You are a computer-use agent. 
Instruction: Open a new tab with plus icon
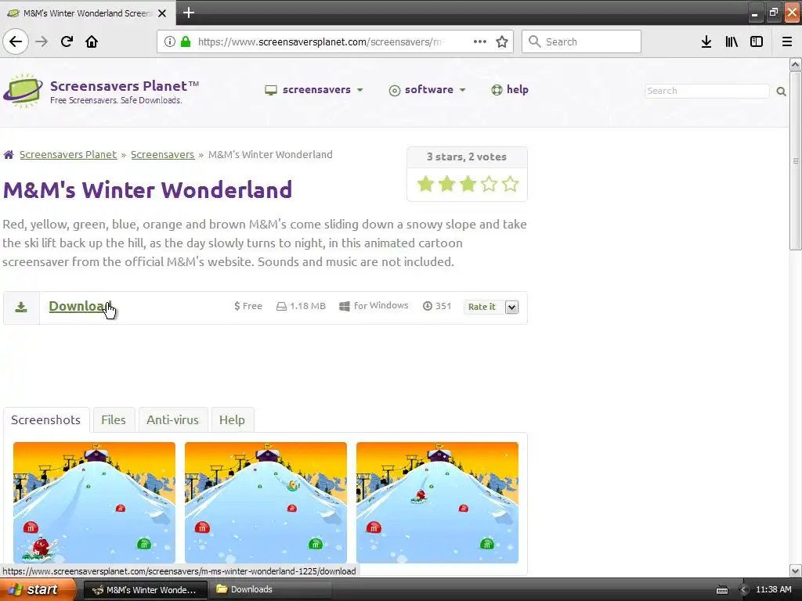(x=189, y=13)
